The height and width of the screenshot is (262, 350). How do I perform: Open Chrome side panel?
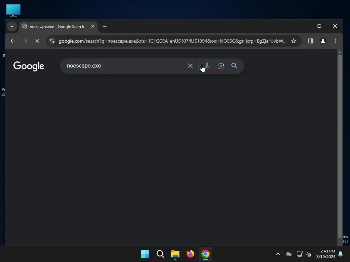click(310, 41)
